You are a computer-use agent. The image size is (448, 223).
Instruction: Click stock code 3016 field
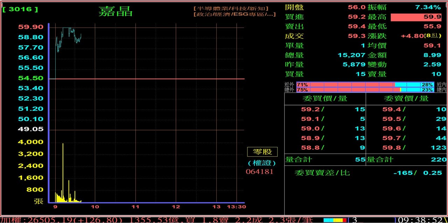tap(20, 9)
